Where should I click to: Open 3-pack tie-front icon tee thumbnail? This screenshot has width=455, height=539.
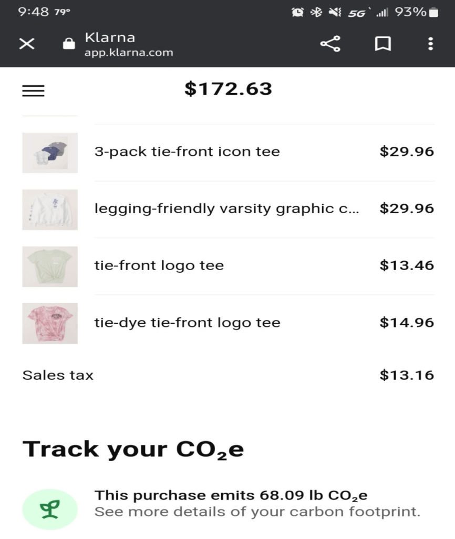point(50,153)
